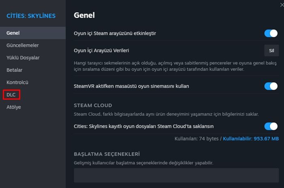Select the DLC sidebar item

(11, 95)
